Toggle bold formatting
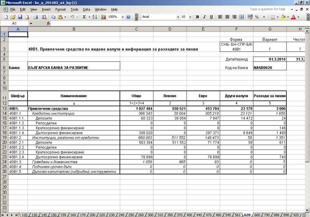Screen dimensions: 310x217 [197, 17]
